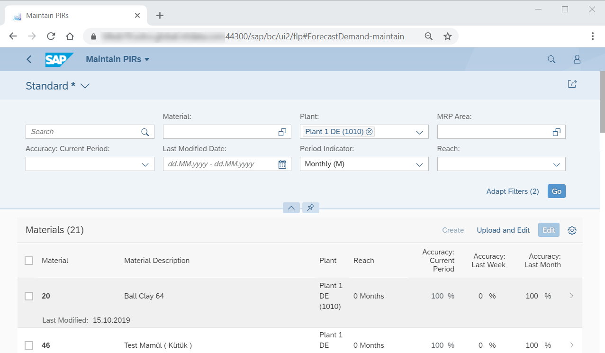Click the user profile icon
605x353 pixels.
click(x=577, y=59)
